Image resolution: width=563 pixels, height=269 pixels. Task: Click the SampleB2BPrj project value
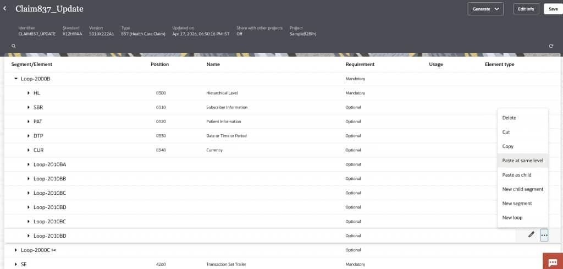click(303, 34)
